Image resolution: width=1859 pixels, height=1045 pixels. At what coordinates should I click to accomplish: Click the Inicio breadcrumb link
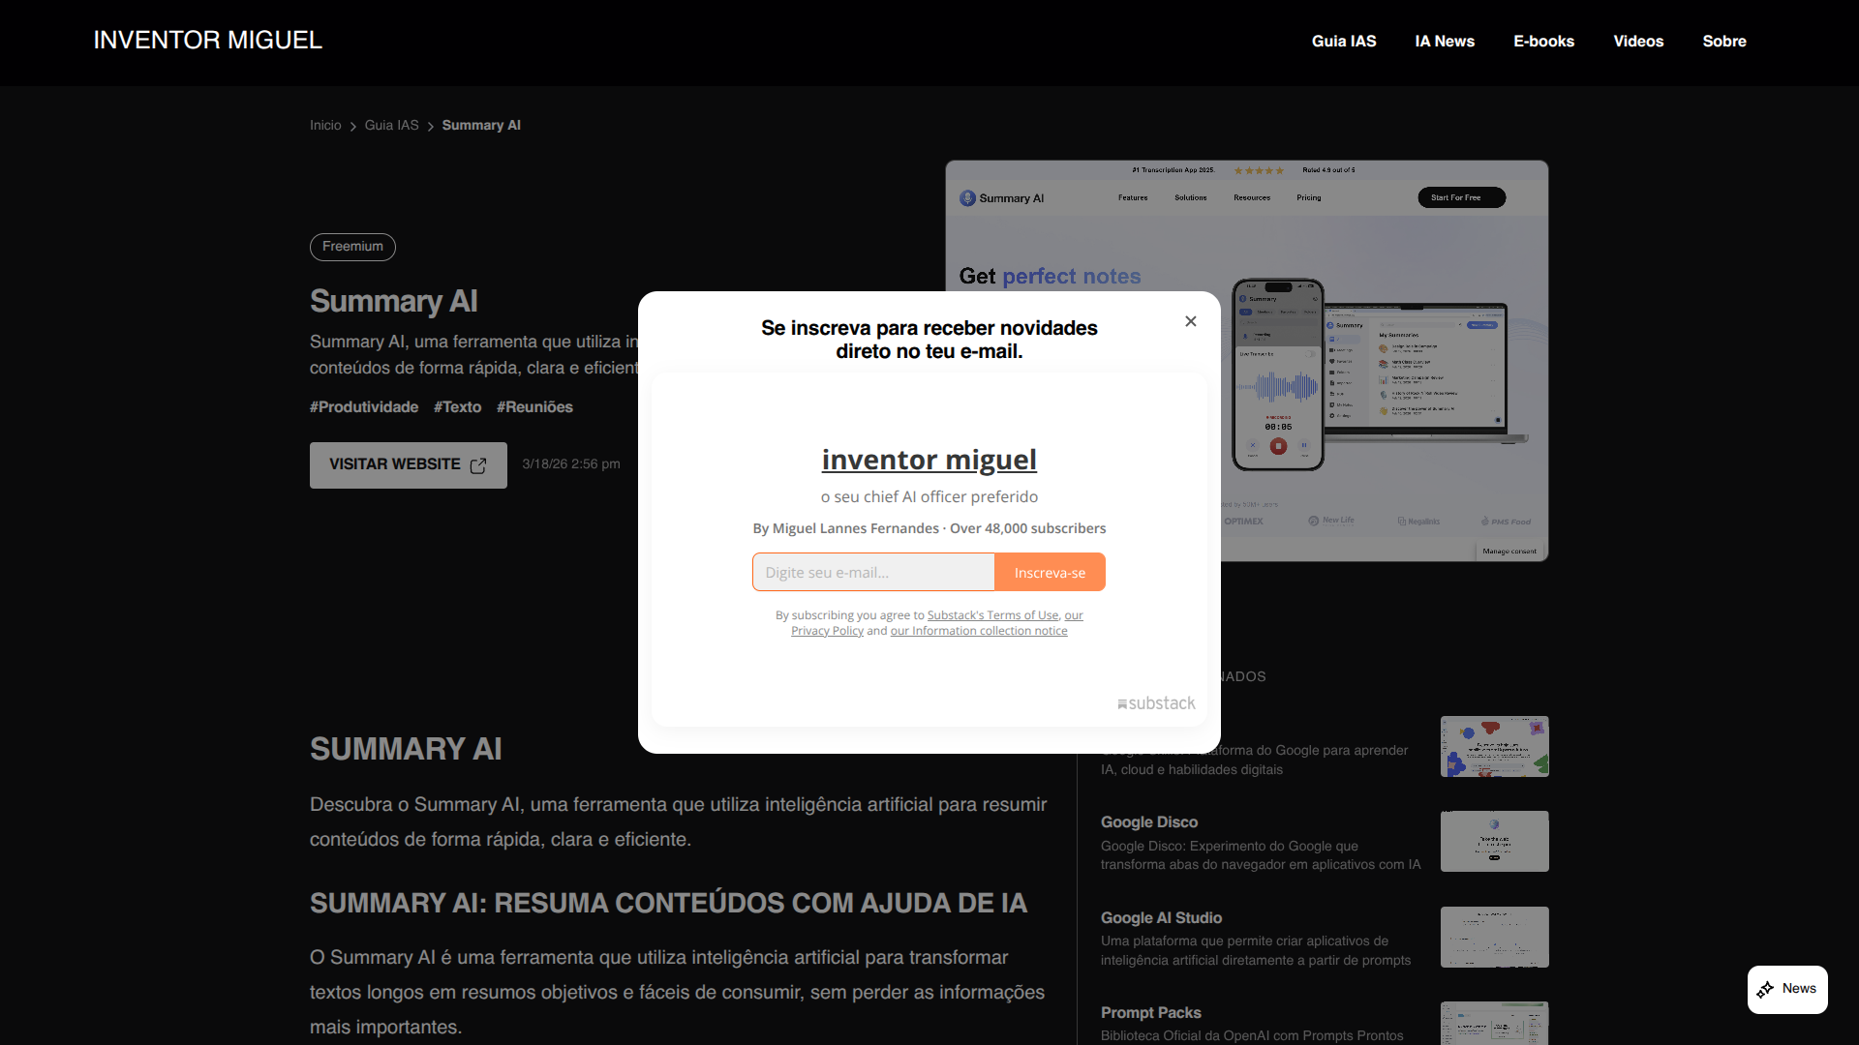325,126
